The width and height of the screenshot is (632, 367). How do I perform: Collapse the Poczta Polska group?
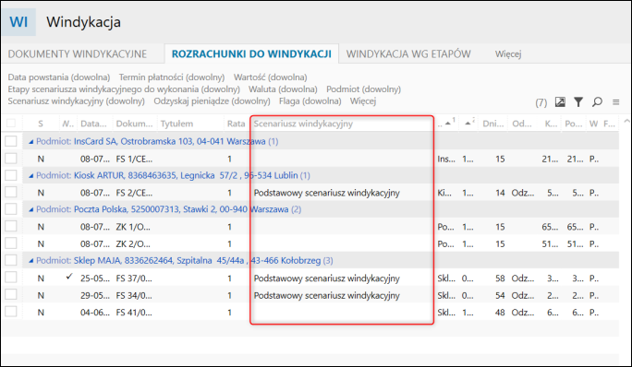[x=31, y=209]
